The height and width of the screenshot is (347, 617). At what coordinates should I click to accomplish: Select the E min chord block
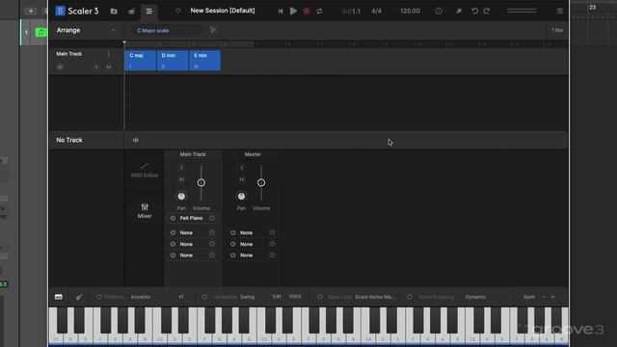[x=204, y=61]
